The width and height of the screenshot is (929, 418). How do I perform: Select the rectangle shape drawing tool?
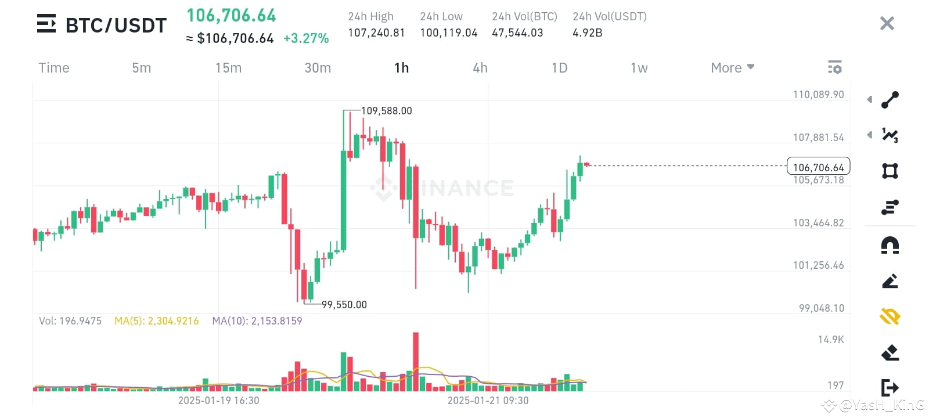click(890, 170)
